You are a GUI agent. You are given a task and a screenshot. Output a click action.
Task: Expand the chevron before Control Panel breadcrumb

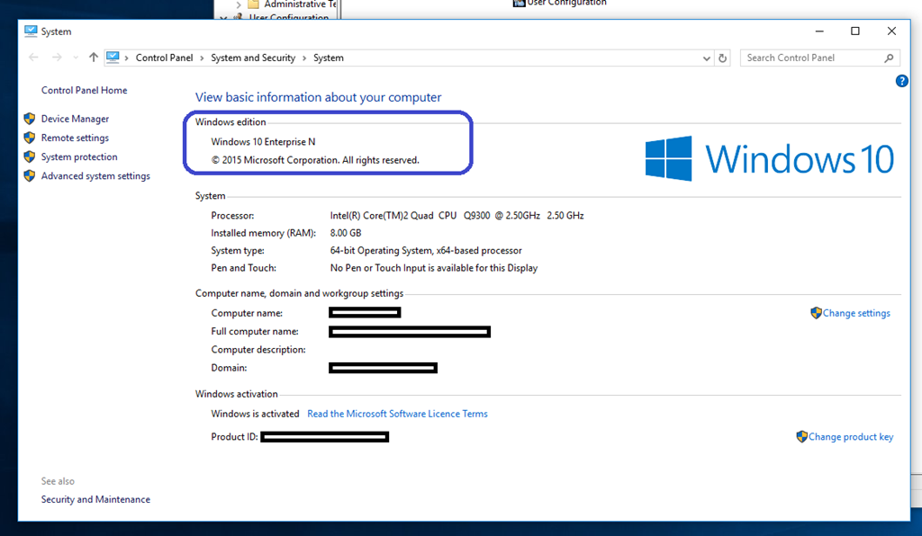pos(126,58)
